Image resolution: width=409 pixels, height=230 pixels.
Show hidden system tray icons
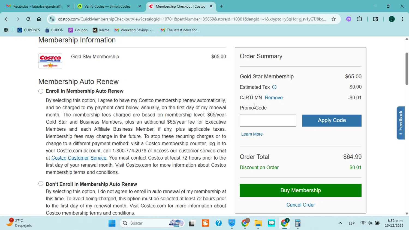pos(340,223)
